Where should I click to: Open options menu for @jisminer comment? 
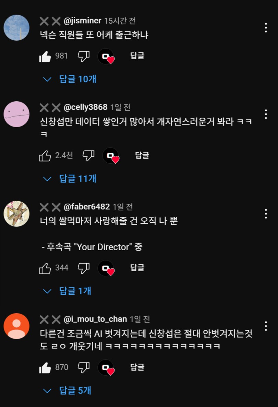[x=266, y=28]
